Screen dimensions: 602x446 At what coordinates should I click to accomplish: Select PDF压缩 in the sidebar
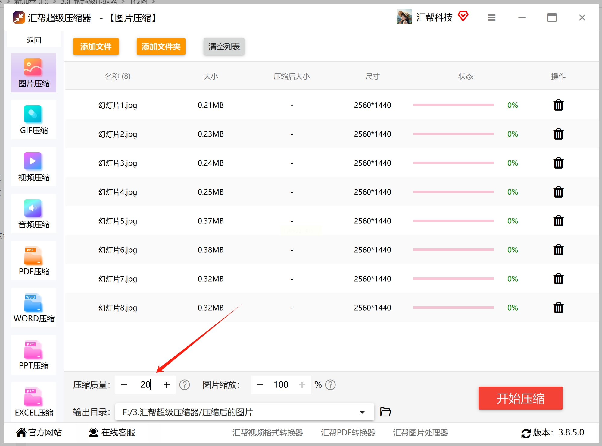[34, 261]
